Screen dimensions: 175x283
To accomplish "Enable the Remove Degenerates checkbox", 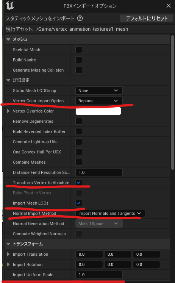I will point(79,121).
